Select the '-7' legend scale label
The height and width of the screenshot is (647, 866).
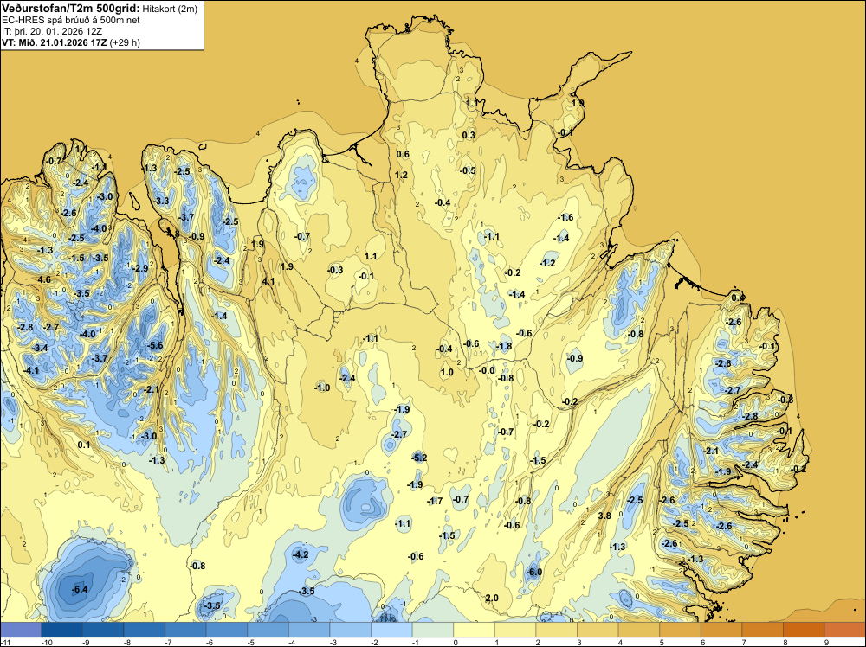pyautogui.click(x=170, y=642)
